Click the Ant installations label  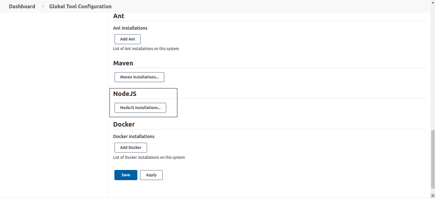(130, 28)
